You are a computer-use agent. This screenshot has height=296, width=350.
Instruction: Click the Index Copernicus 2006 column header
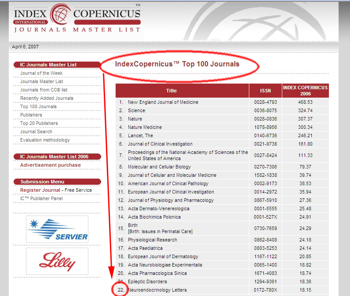[x=305, y=91]
